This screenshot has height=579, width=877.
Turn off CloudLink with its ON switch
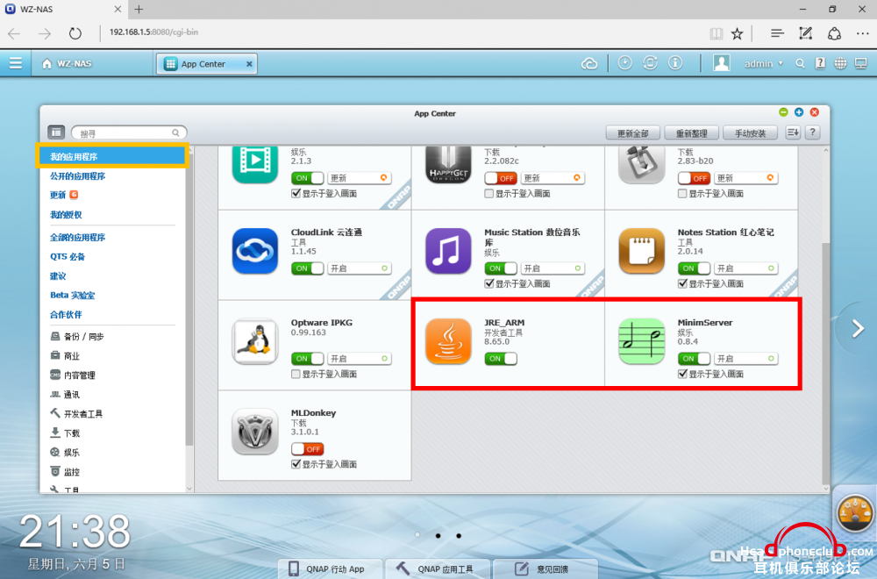click(307, 268)
